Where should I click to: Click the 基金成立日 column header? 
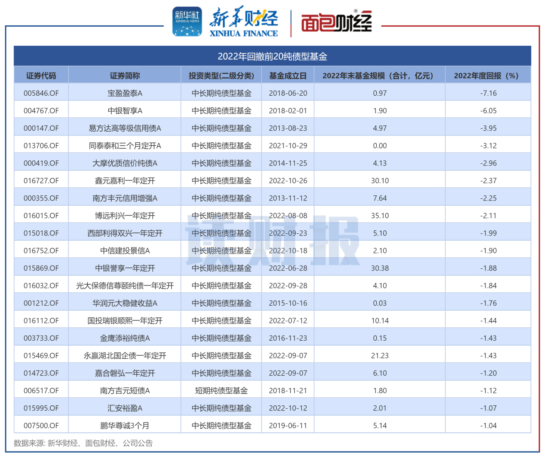(x=288, y=75)
